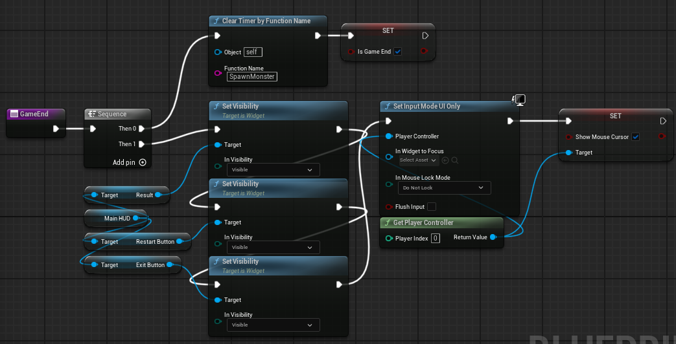Image resolution: width=676 pixels, height=344 pixels.
Task: Open the In Mouse Lock Mode dropdown
Action: pyautogui.click(x=443, y=188)
